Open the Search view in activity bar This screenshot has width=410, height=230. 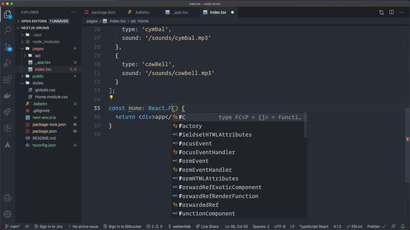[x=8, y=30]
